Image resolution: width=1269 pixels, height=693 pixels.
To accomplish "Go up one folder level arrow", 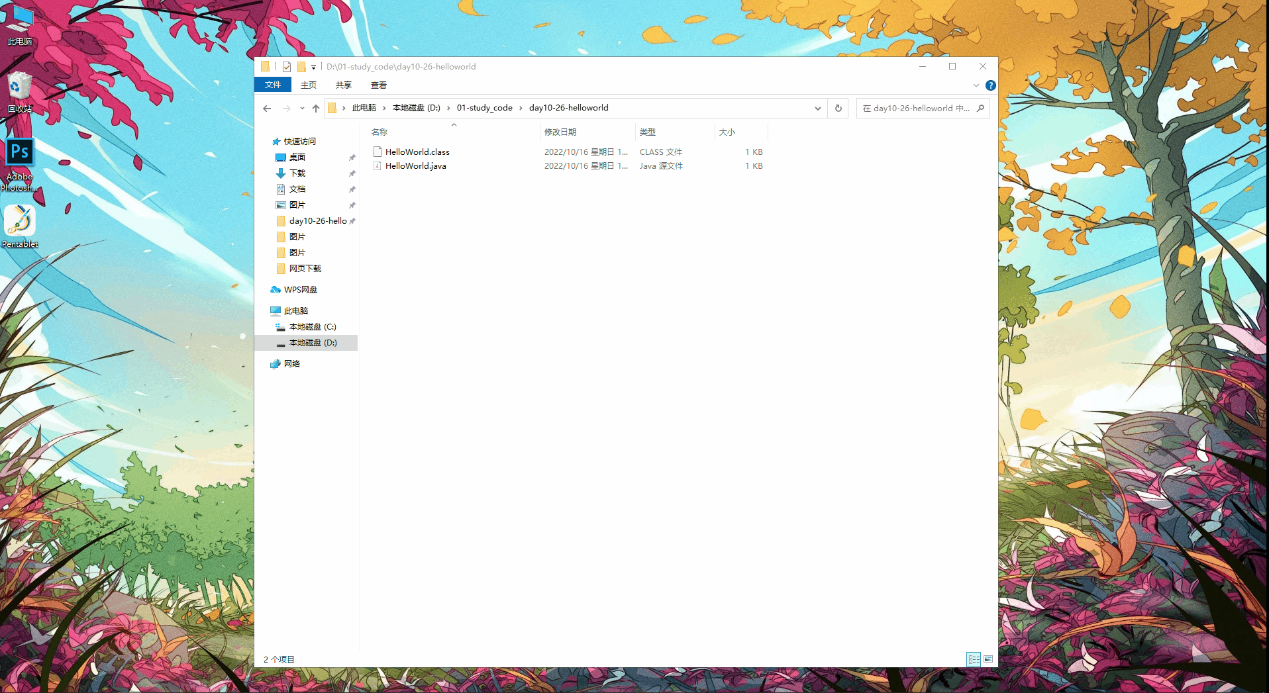I will (316, 109).
